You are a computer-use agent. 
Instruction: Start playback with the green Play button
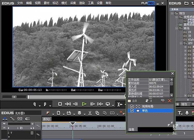point(84,104)
